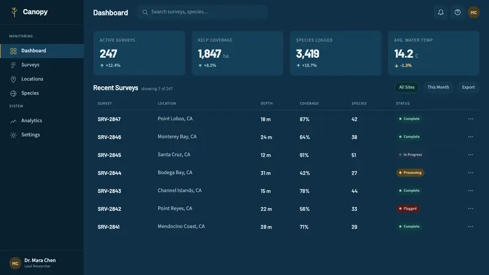Click the Dashboard grid icon in sidebar
The width and height of the screenshot is (489, 275).
pos(13,51)
